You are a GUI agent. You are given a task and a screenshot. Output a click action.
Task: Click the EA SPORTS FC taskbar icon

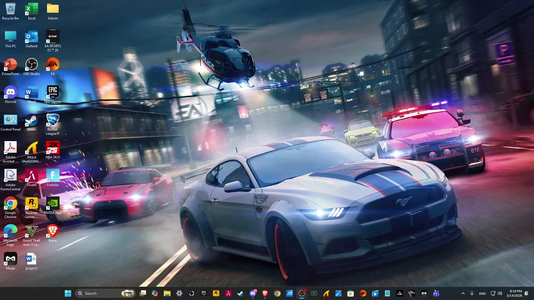pyautogui.click(x=400, y=293)
